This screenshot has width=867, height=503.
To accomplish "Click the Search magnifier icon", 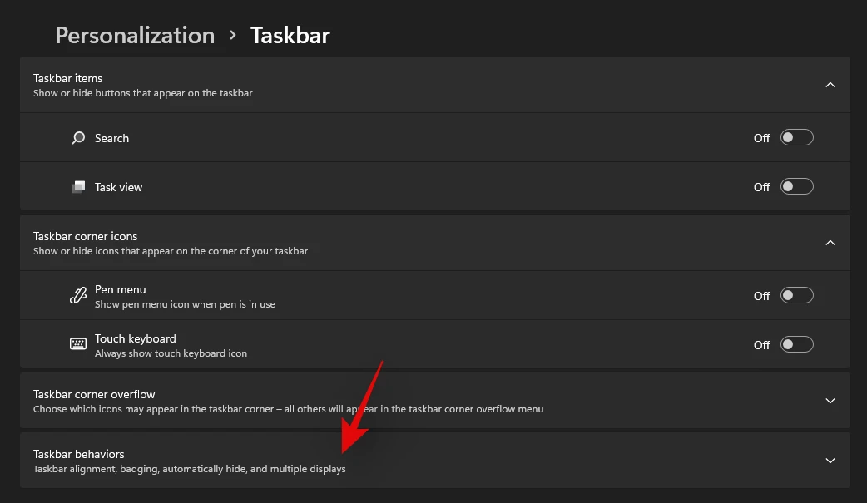I will click(78, 138).
